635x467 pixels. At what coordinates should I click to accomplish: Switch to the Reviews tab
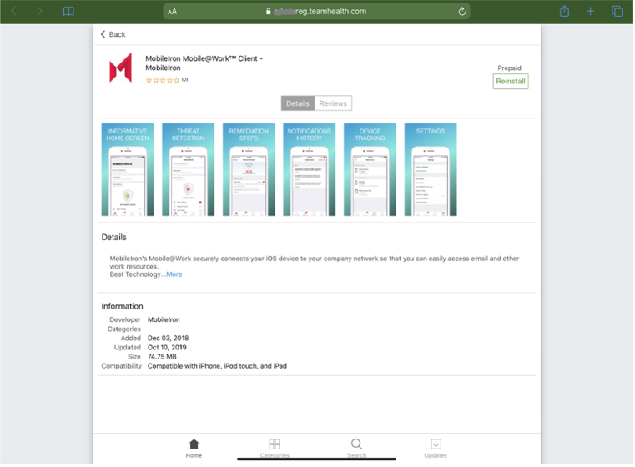coord(333,103)
